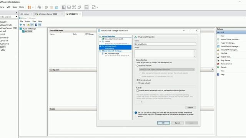Click the Edit Disk action icon
This screenshot has height=138, width=246.
pos(218,53)
